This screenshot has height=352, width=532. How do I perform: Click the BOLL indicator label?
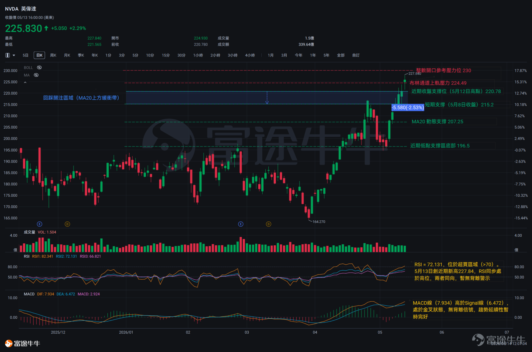(28, 67)
